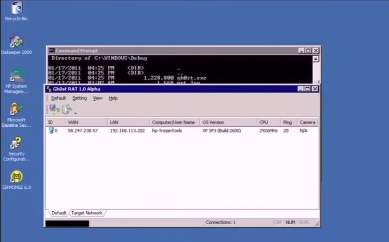Screen dimensions: 389x242
Task: Maximize the Gh0st RAT window
Action: click(308, 89)
